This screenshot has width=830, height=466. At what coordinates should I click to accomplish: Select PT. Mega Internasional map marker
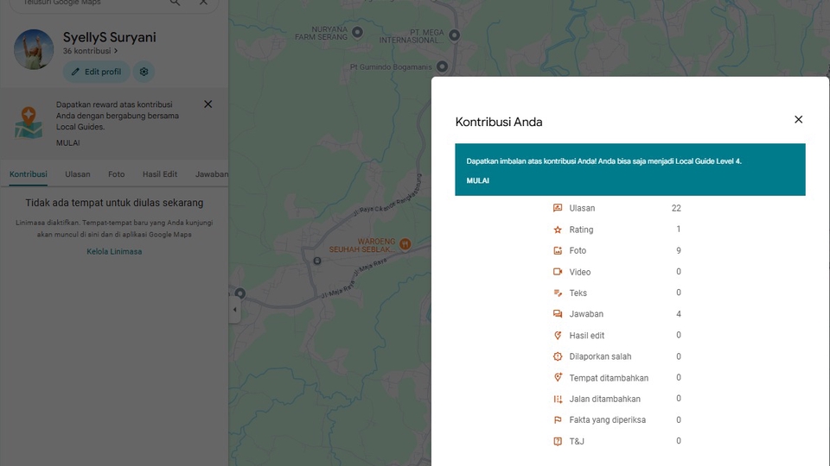[454, 35]
